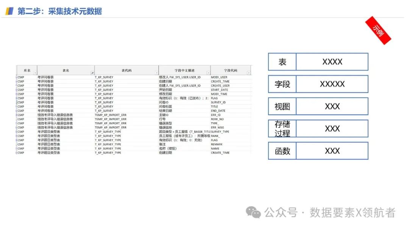
Task: Click the 存储过程 label box
Action: click(282, 129)
